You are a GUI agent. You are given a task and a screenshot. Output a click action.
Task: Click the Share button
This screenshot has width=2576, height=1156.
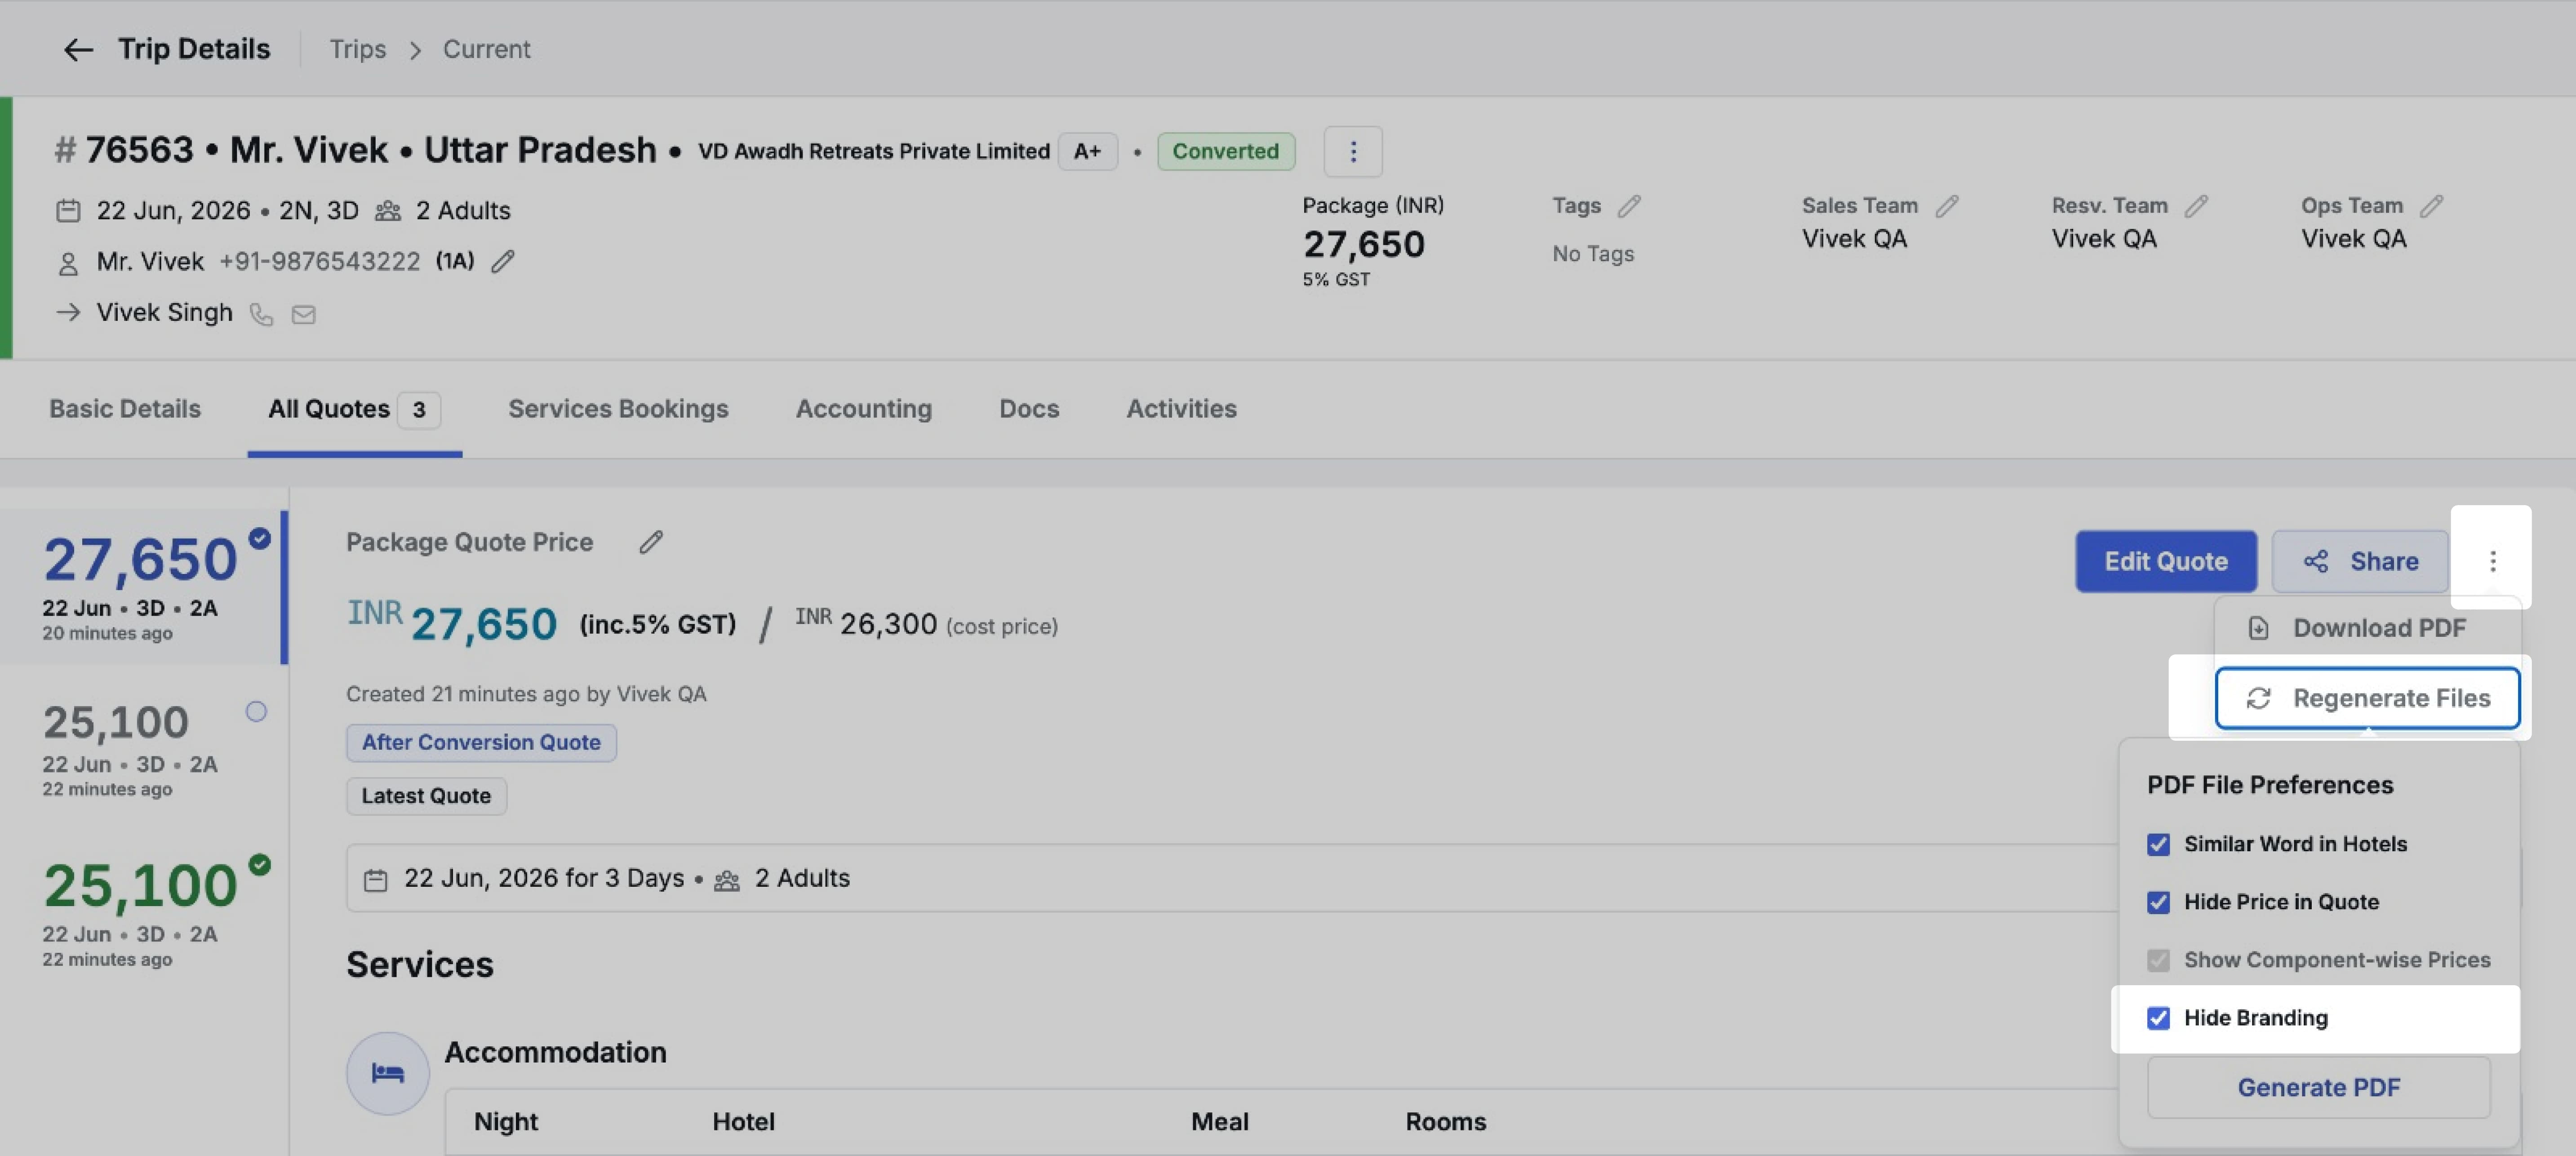(x=2360, y=561)
